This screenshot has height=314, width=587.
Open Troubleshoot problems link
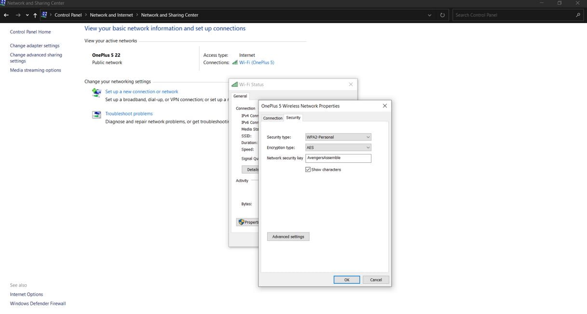129,114
